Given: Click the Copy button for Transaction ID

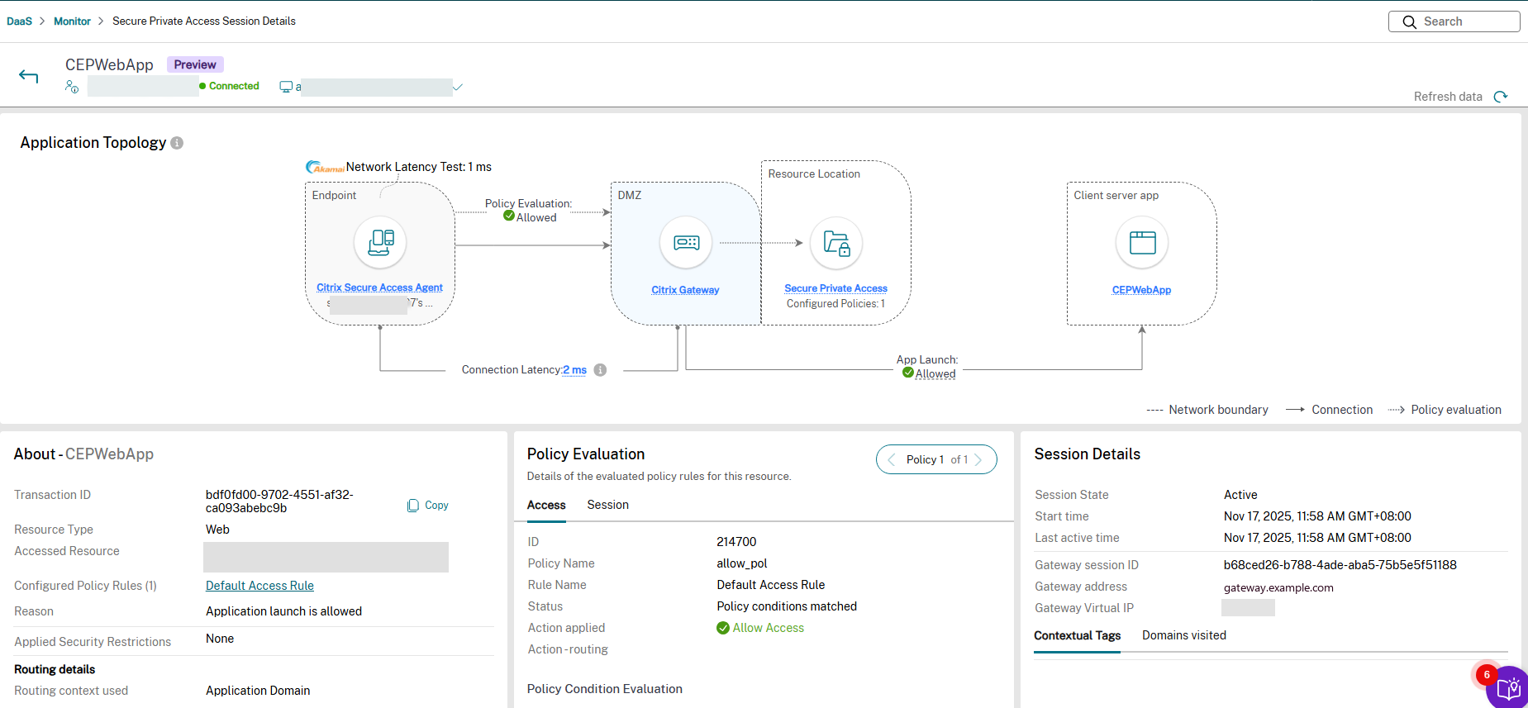Looking at the screenshot, I should (x=428, y=506).
